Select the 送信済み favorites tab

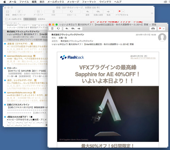(41, 19)
